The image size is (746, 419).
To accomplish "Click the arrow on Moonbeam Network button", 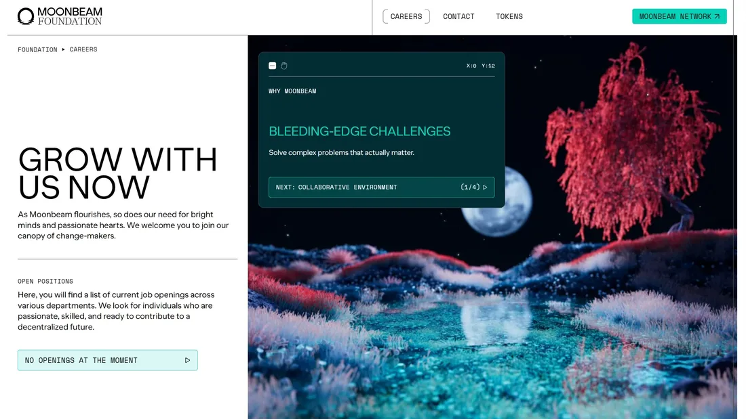I will 717,17.
